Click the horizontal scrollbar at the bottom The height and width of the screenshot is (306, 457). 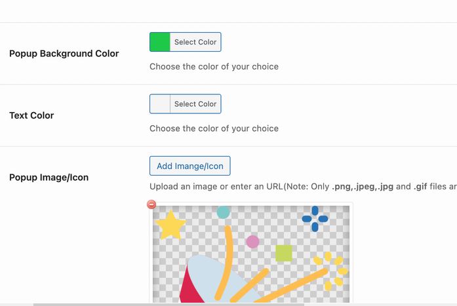point(169,305)
